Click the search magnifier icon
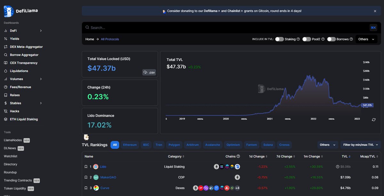384x196 pixels. click(87, 27)
